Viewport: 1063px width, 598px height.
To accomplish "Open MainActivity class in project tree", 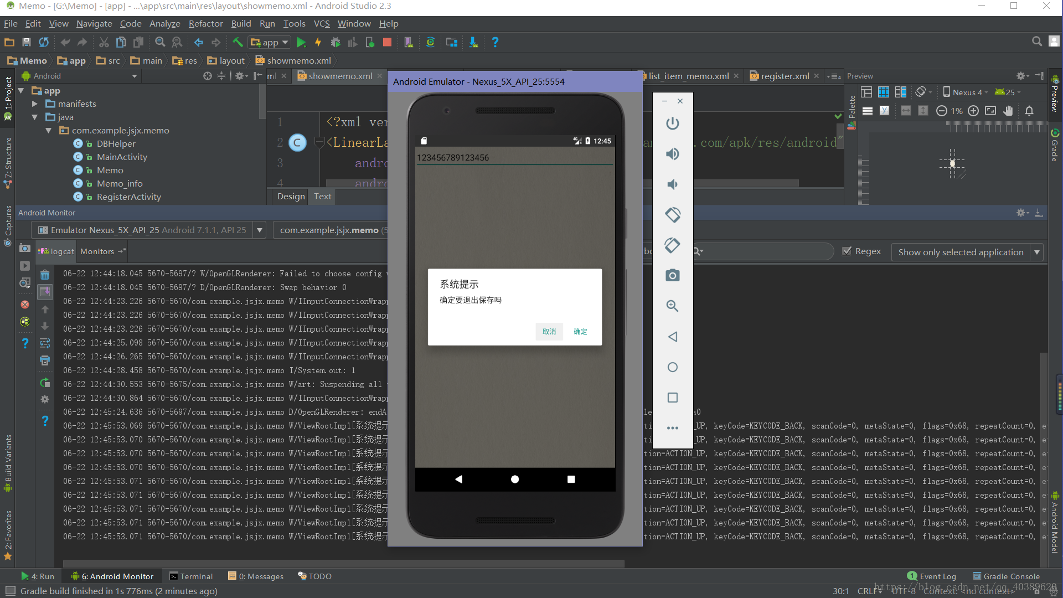I will (x=122, y=157).
